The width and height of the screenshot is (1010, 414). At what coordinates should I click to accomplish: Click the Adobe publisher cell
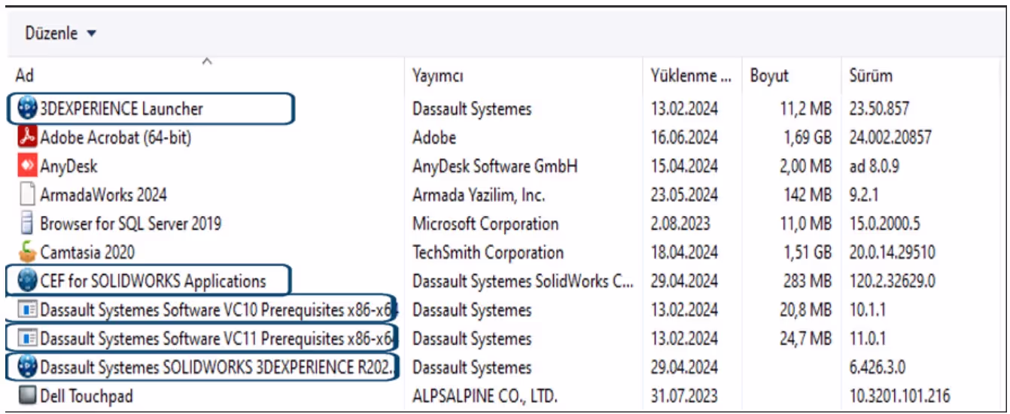point(434,137)
